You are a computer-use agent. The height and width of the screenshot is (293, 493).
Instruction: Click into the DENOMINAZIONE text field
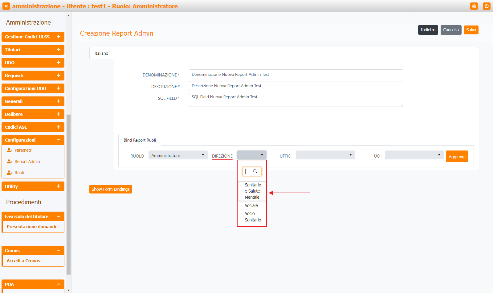tap(296, 74)
